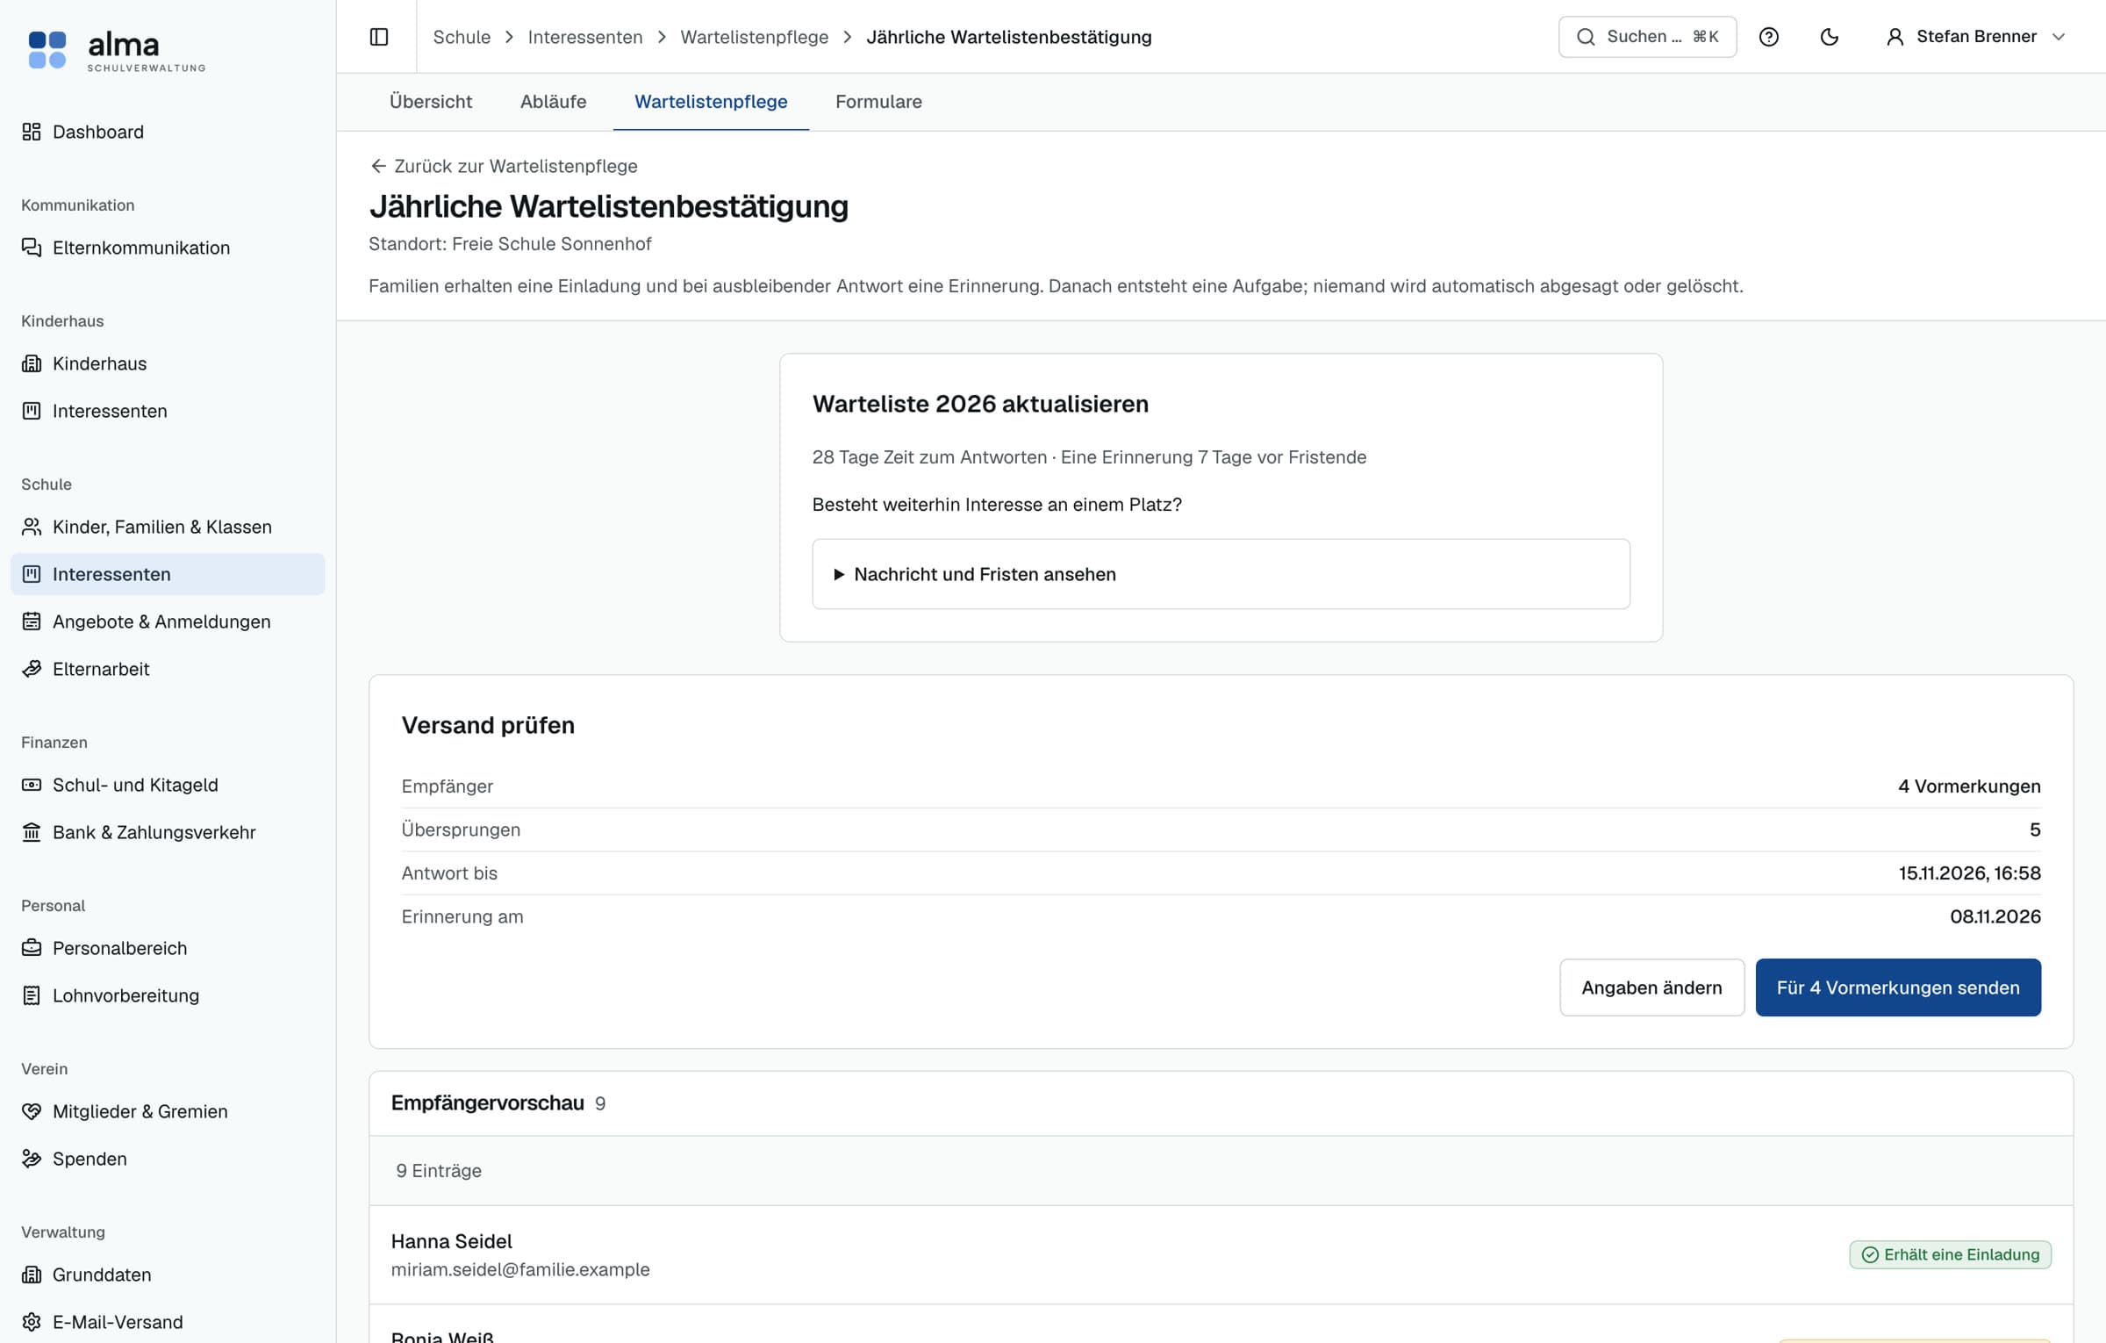Click the Elternarbeit handshake icon
2106x1343 pixels.
tap(32, 669)
